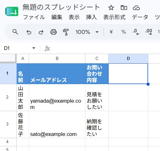This screenshot has width=160, height=151.
Task: Open the 表示 menu
Action: coord(74,17)
